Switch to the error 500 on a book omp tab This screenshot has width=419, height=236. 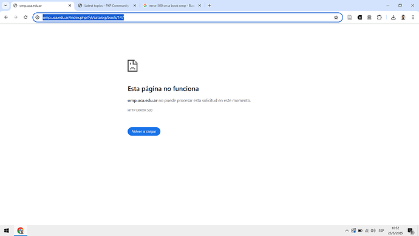[169, 5]
